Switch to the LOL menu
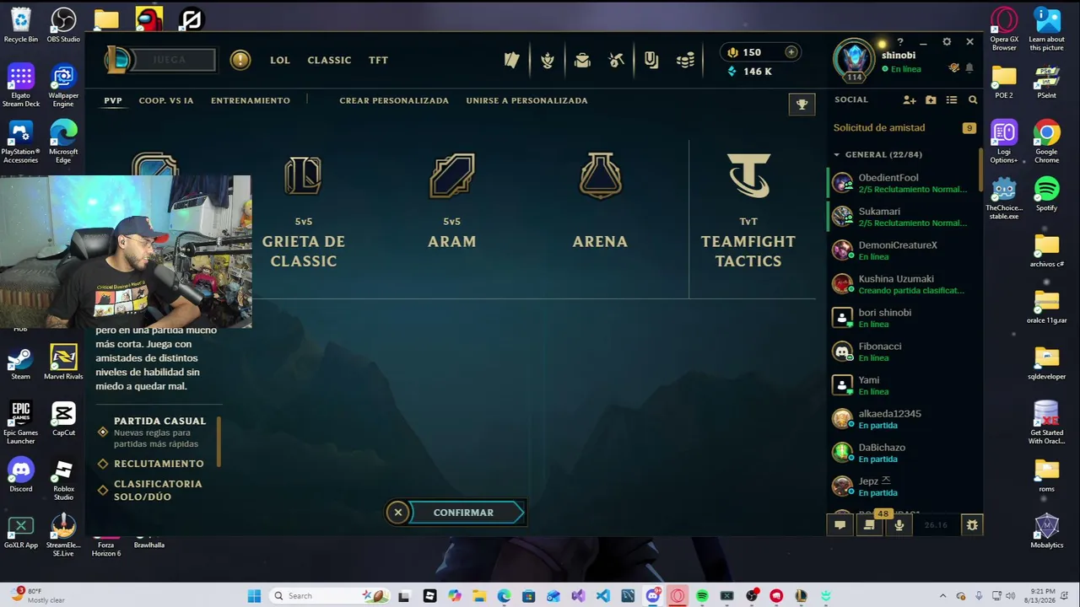This screenshot has height=607, width=1080. (279, 60)
